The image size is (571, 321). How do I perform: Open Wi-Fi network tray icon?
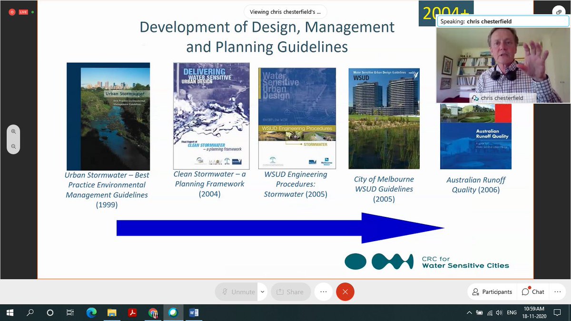pos(489,312)
